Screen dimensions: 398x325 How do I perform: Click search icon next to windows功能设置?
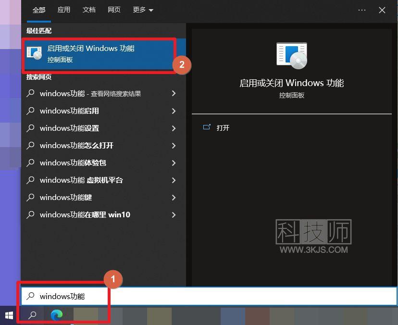tap(30, 128)
